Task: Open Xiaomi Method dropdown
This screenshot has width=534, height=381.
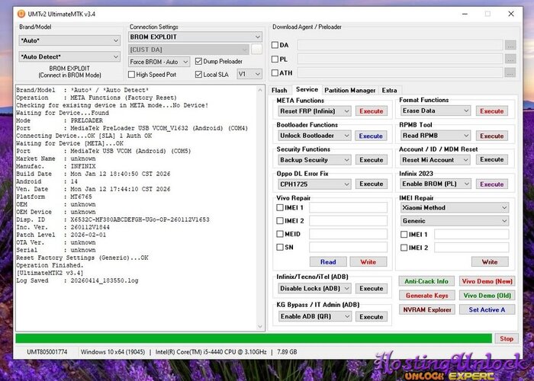Action: point(455,207)
